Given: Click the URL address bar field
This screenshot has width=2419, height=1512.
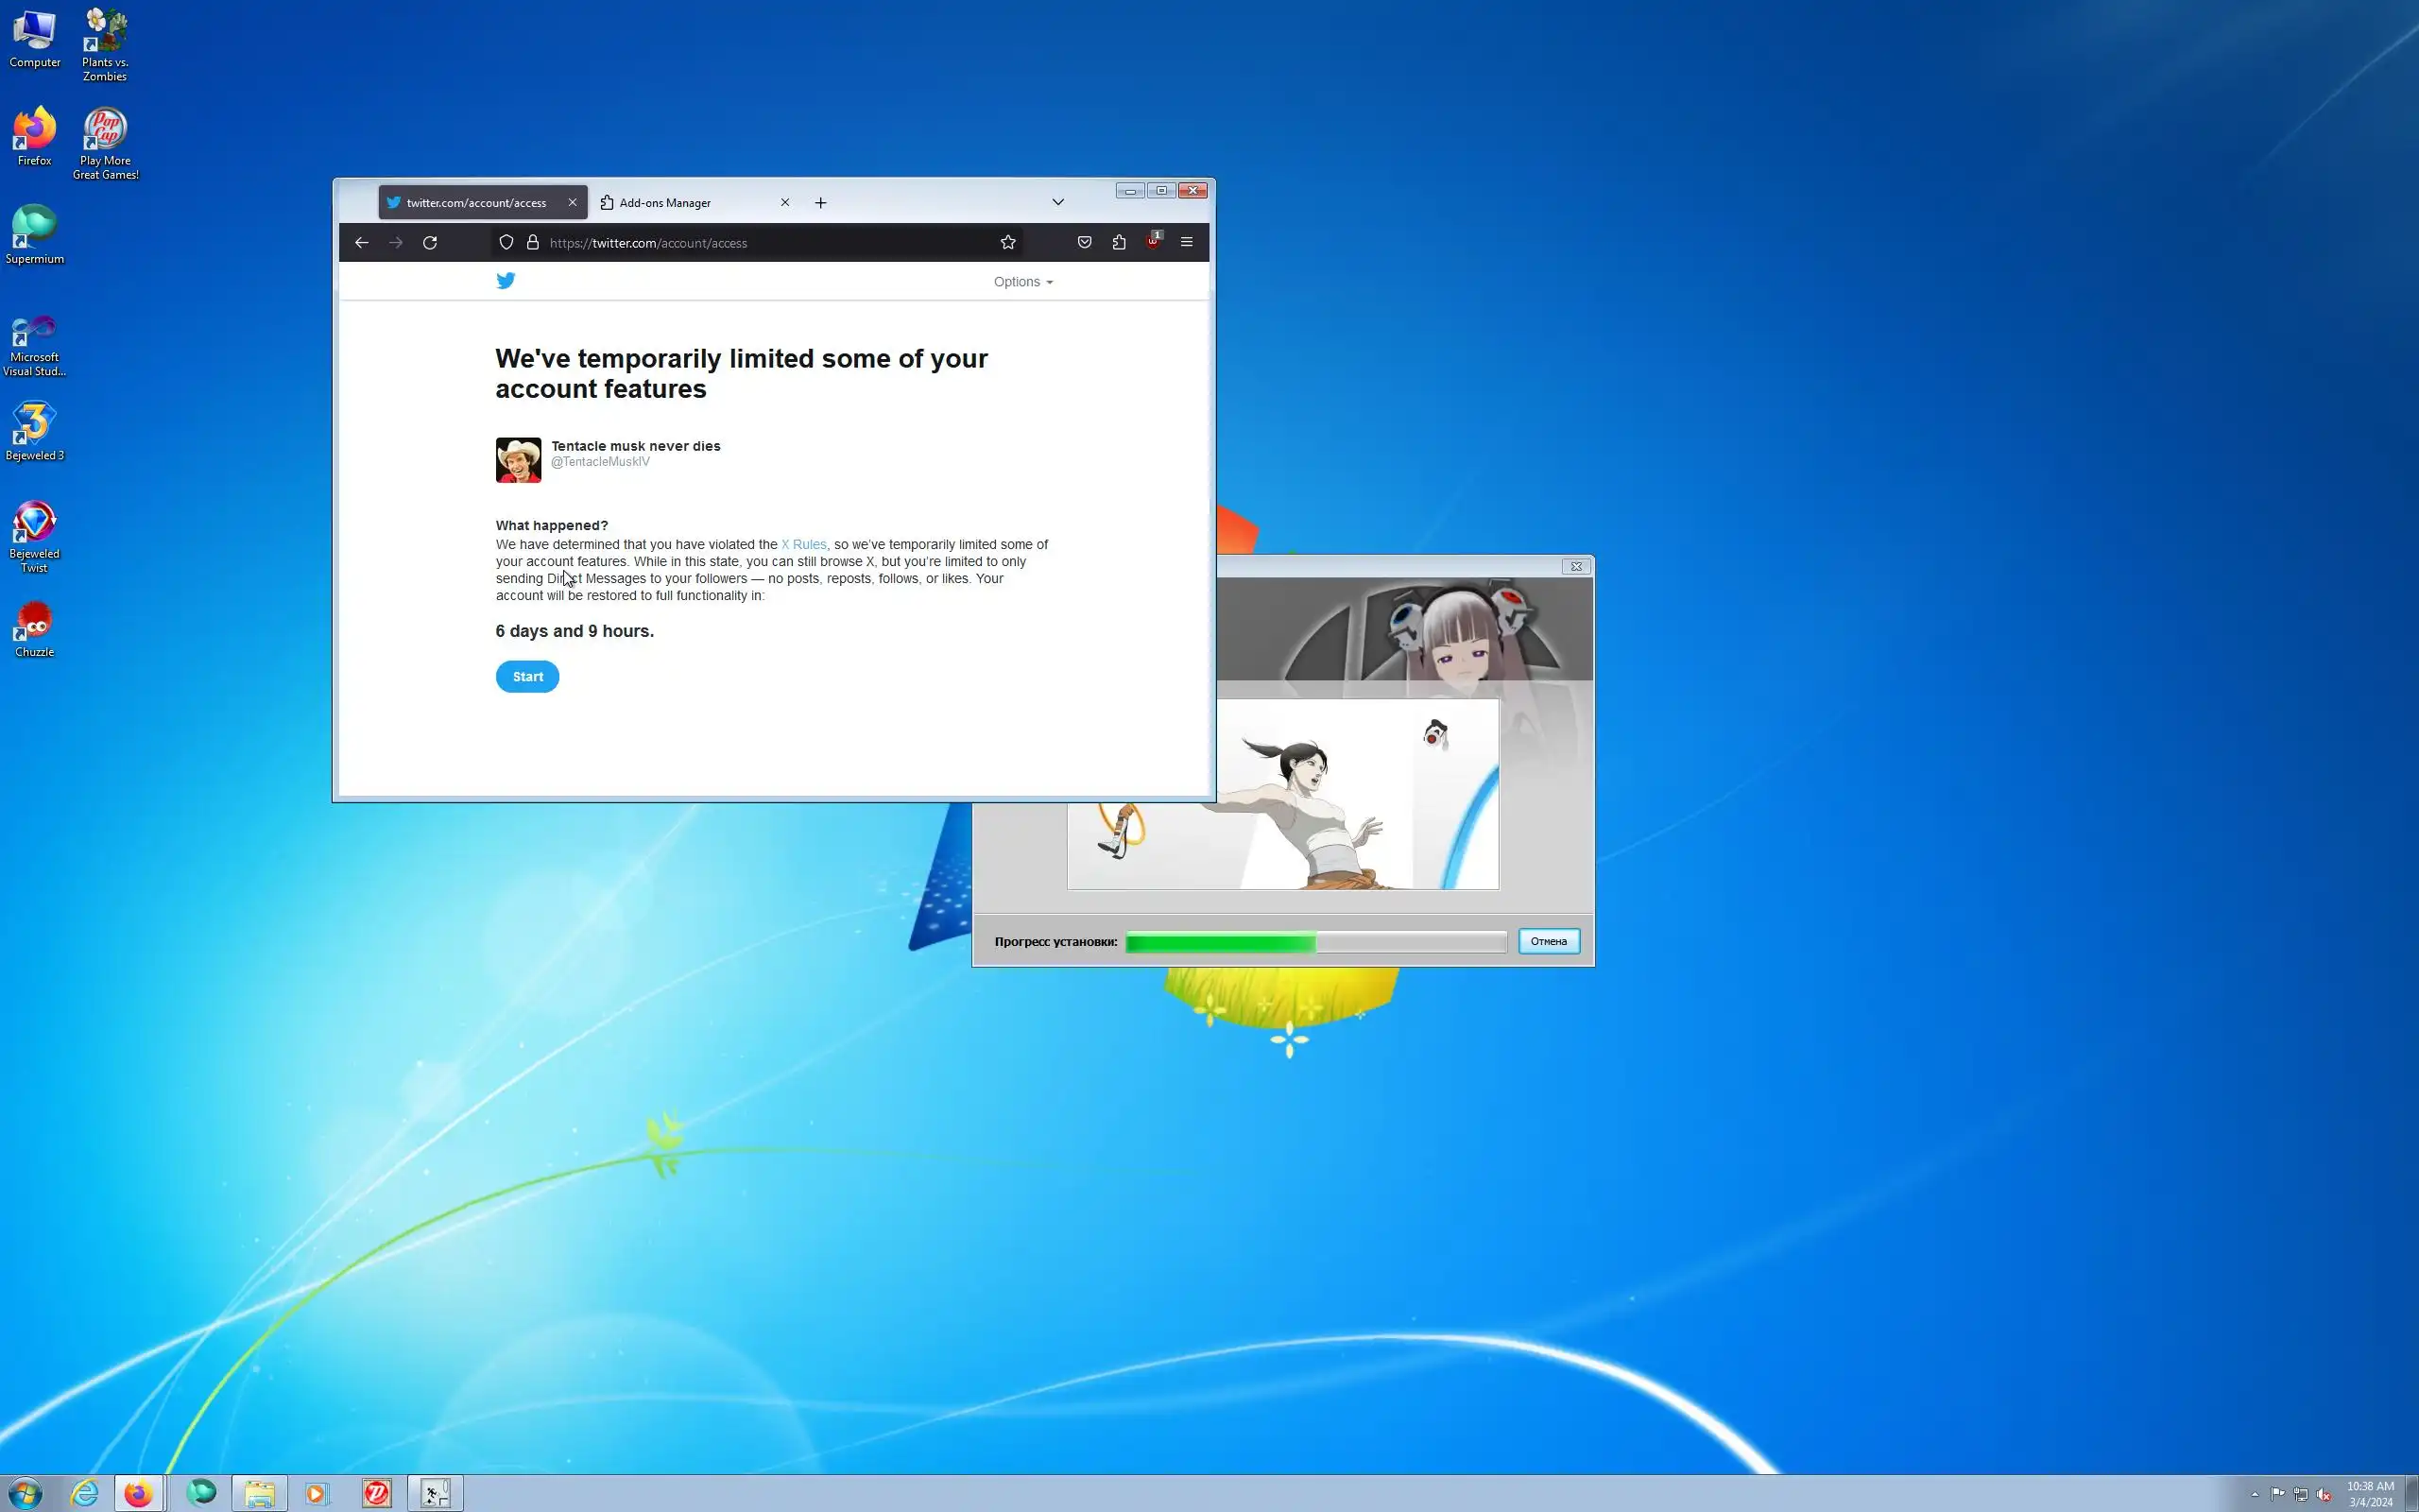Looking at the screenshot, I should 760,243.
